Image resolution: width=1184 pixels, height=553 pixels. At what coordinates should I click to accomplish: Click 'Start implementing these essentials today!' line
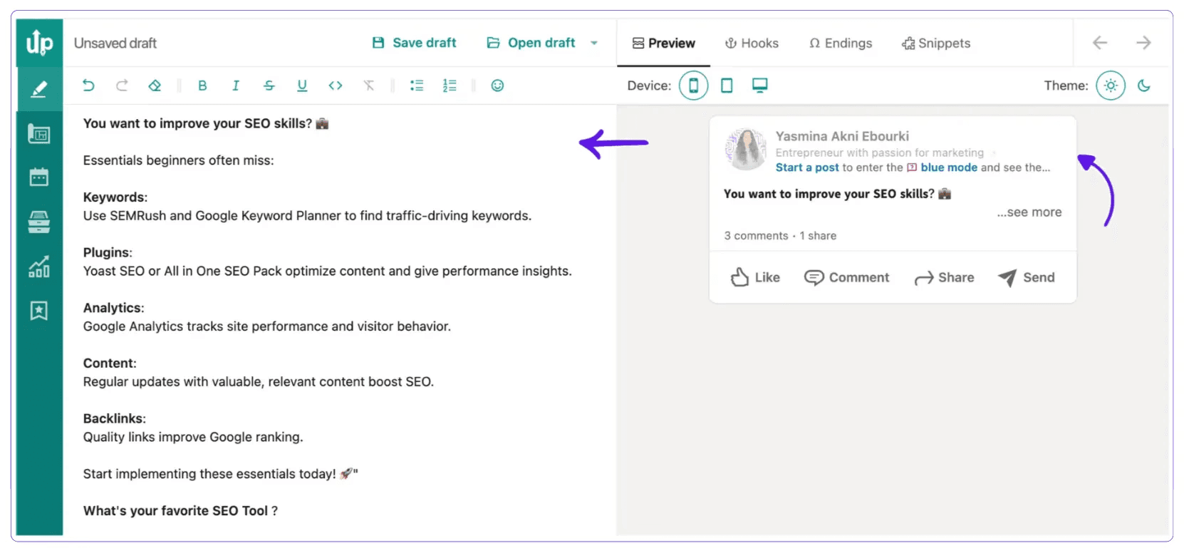click(x=220, y=474)
